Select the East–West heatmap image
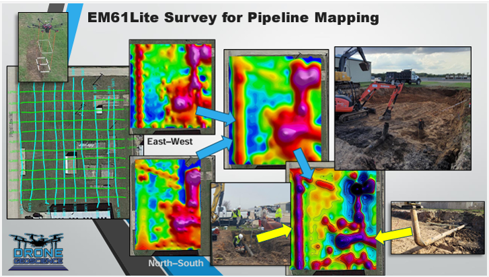Screen dimensions: 489x277 click(172, 87)
